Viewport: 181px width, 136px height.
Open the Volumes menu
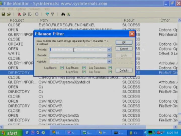point(35,9)
